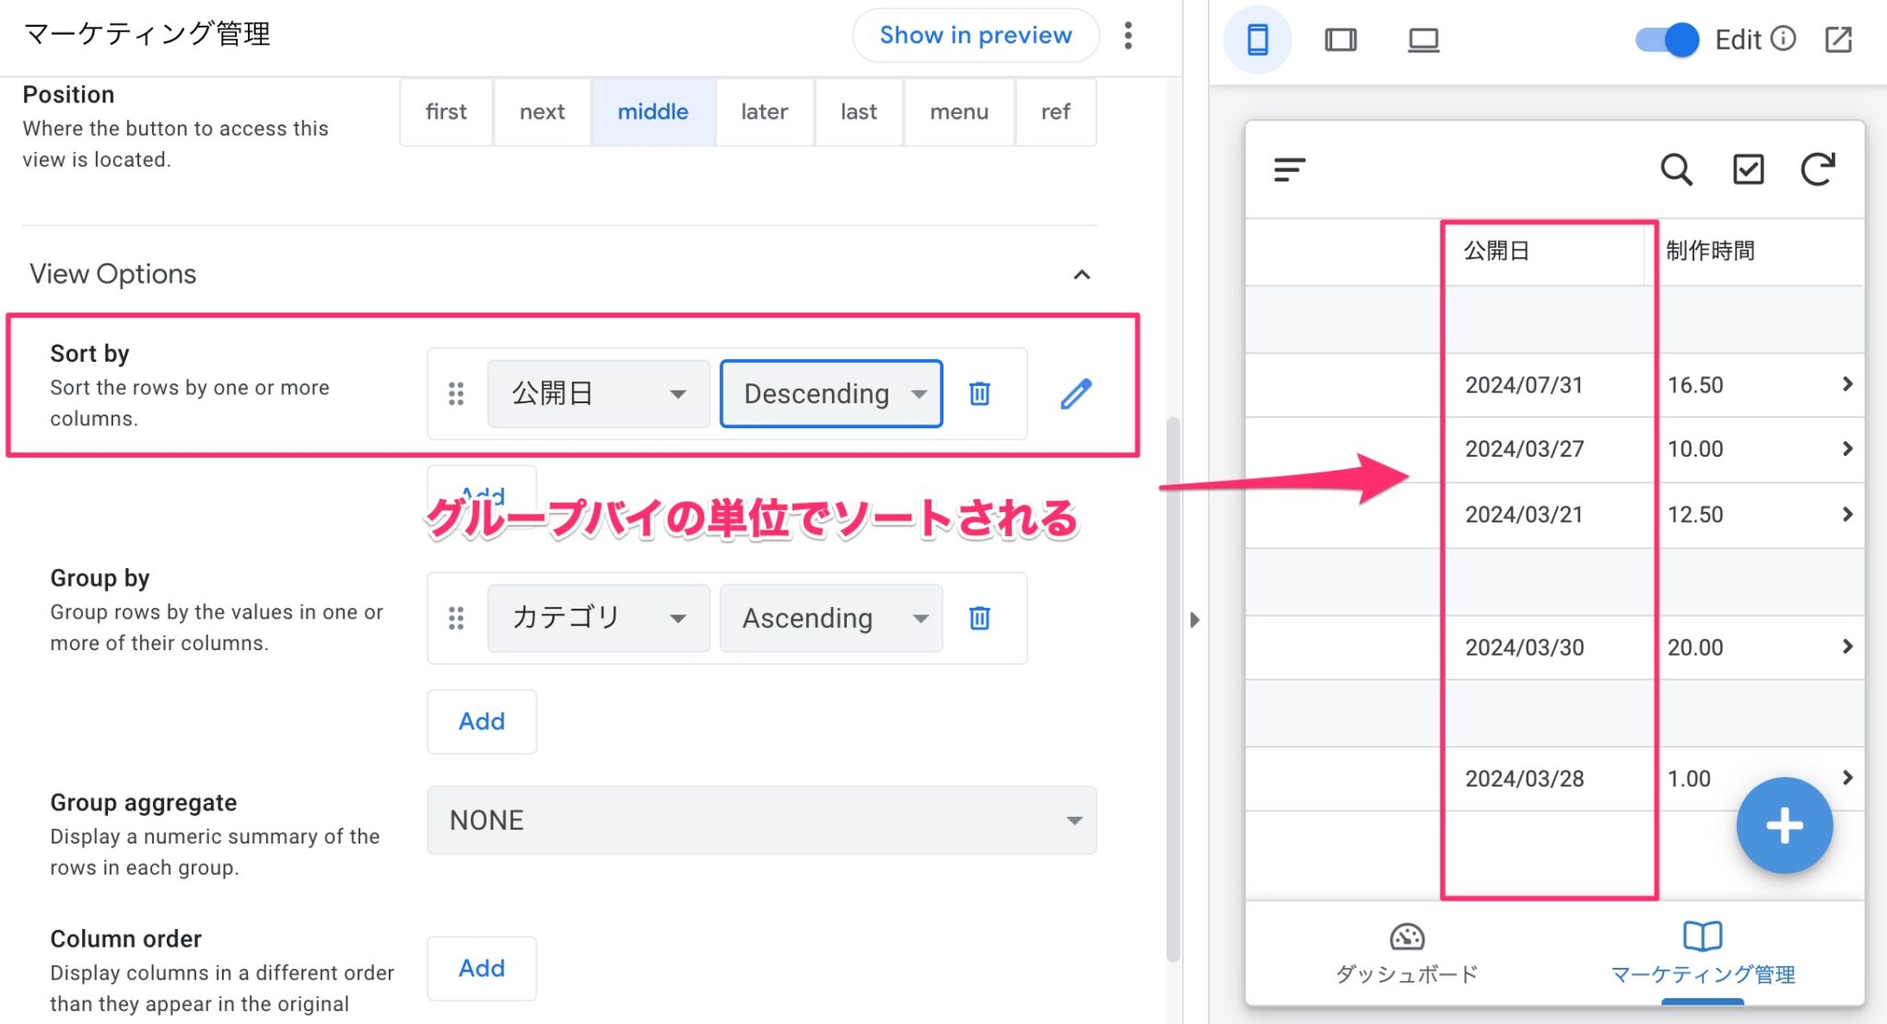Viewport: 1887px width, 1024px height.
Task: Change Descending sort order dropdown
Action: [x=830, y=393]
